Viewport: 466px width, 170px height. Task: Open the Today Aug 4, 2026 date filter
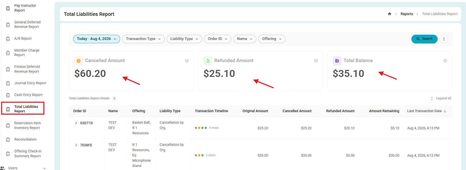point(97,39)
